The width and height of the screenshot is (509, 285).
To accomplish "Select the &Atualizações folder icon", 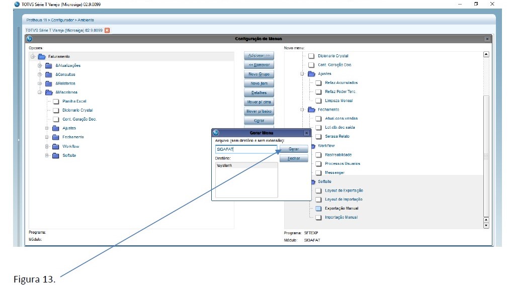I will [x=49, y=65].
